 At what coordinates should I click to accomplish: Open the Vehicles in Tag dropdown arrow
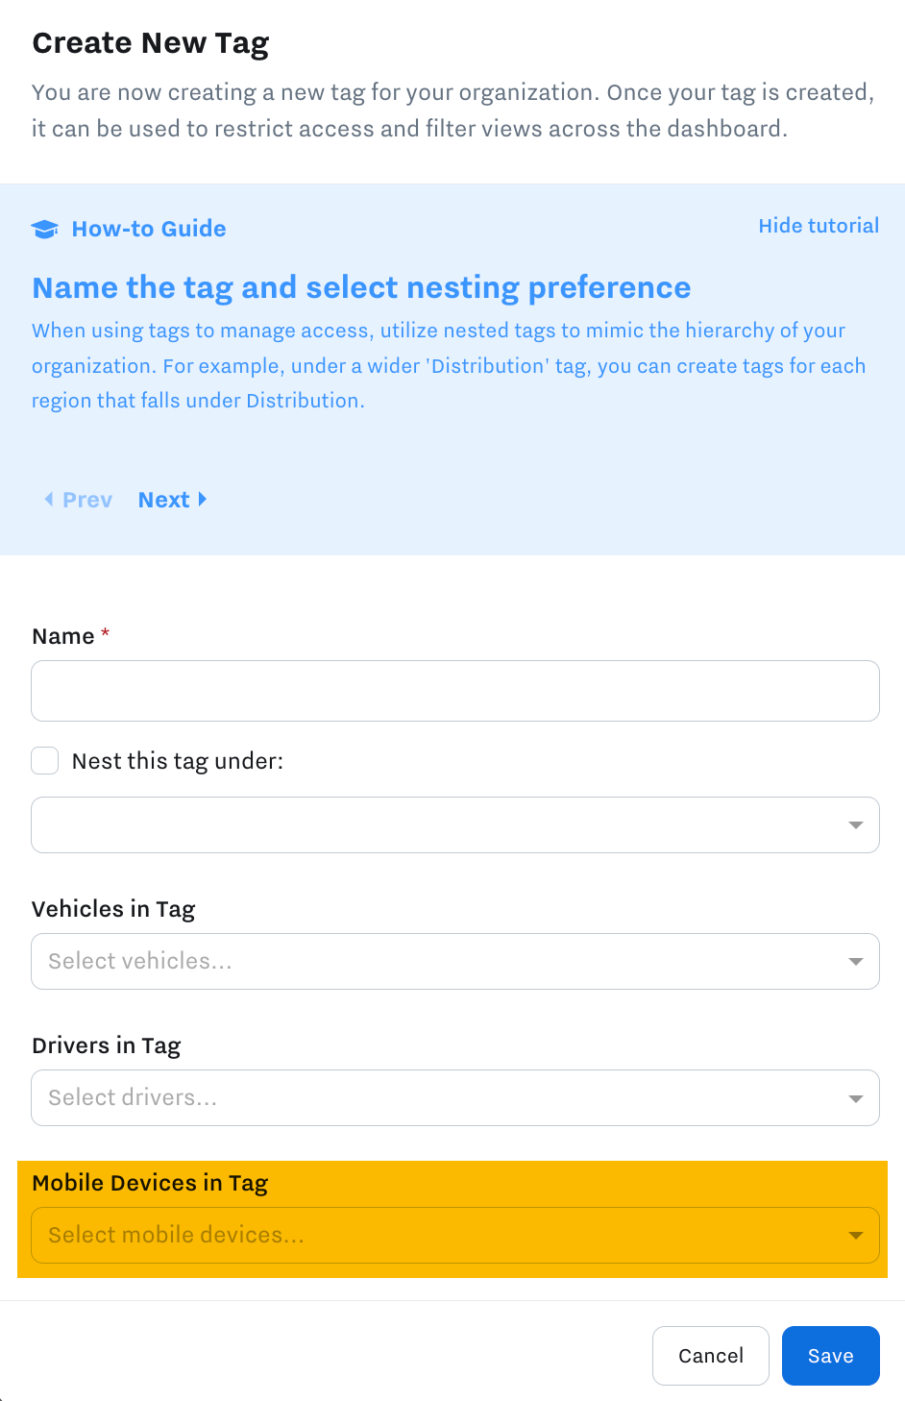point(855,961)
